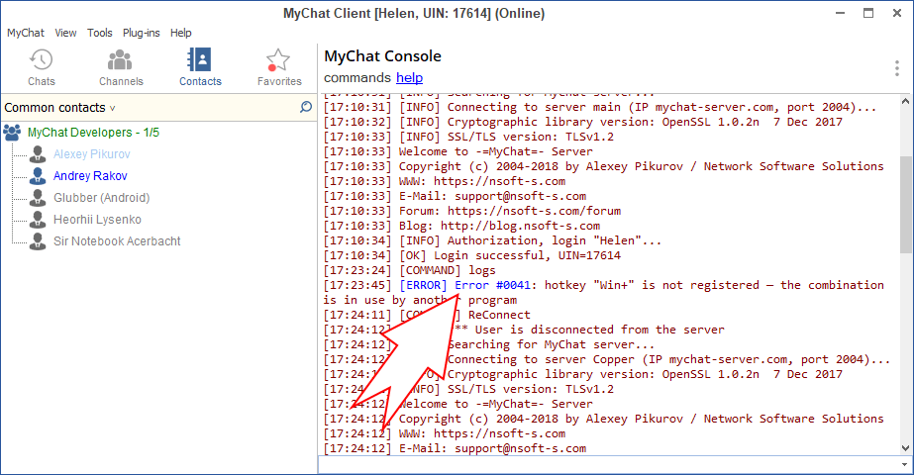Click Glubber (Android) avatar icon
This screenshot has width=914, height=475.
[x=38, y=198]
